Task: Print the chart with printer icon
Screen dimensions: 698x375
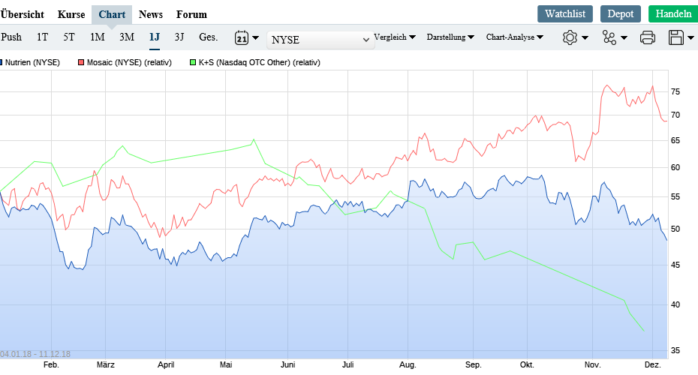Action: (648, 37)
